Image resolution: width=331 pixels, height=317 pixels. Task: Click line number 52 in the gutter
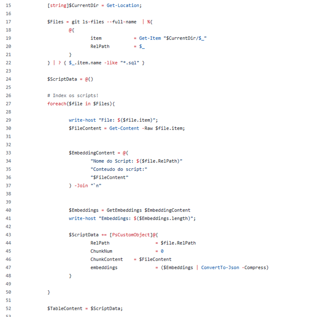(9, 308)
